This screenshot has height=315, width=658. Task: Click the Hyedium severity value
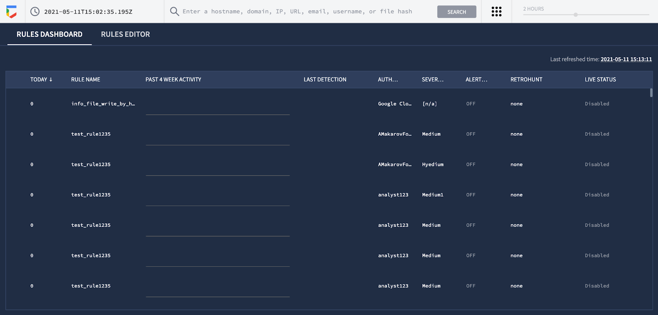tap(433, 164)
